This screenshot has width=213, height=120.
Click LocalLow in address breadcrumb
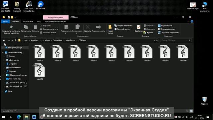tap(46, 40)
